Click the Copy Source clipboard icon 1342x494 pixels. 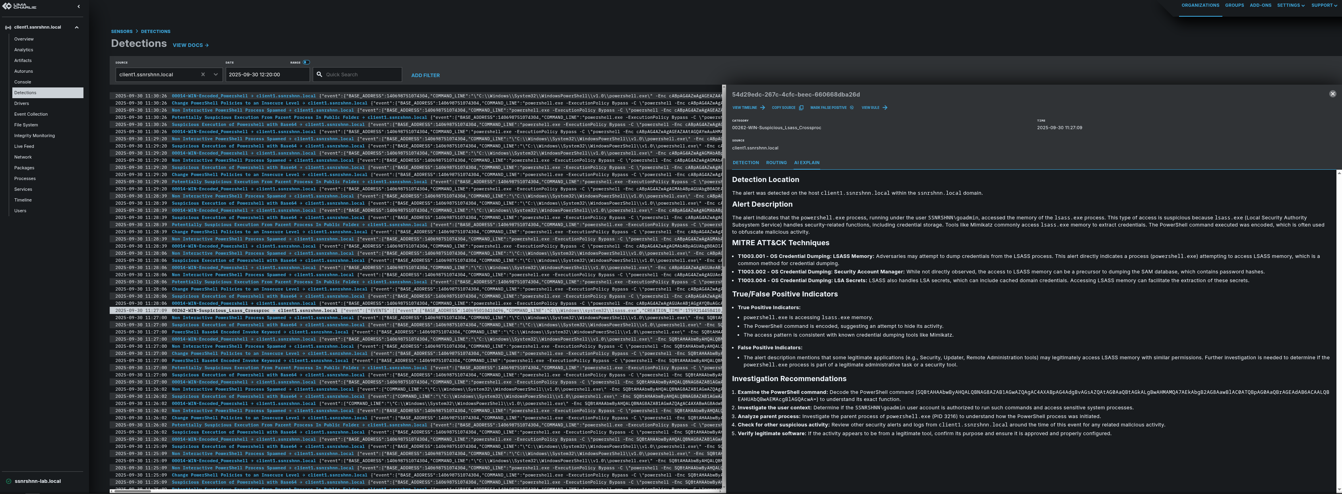click(x=801, y=108)
